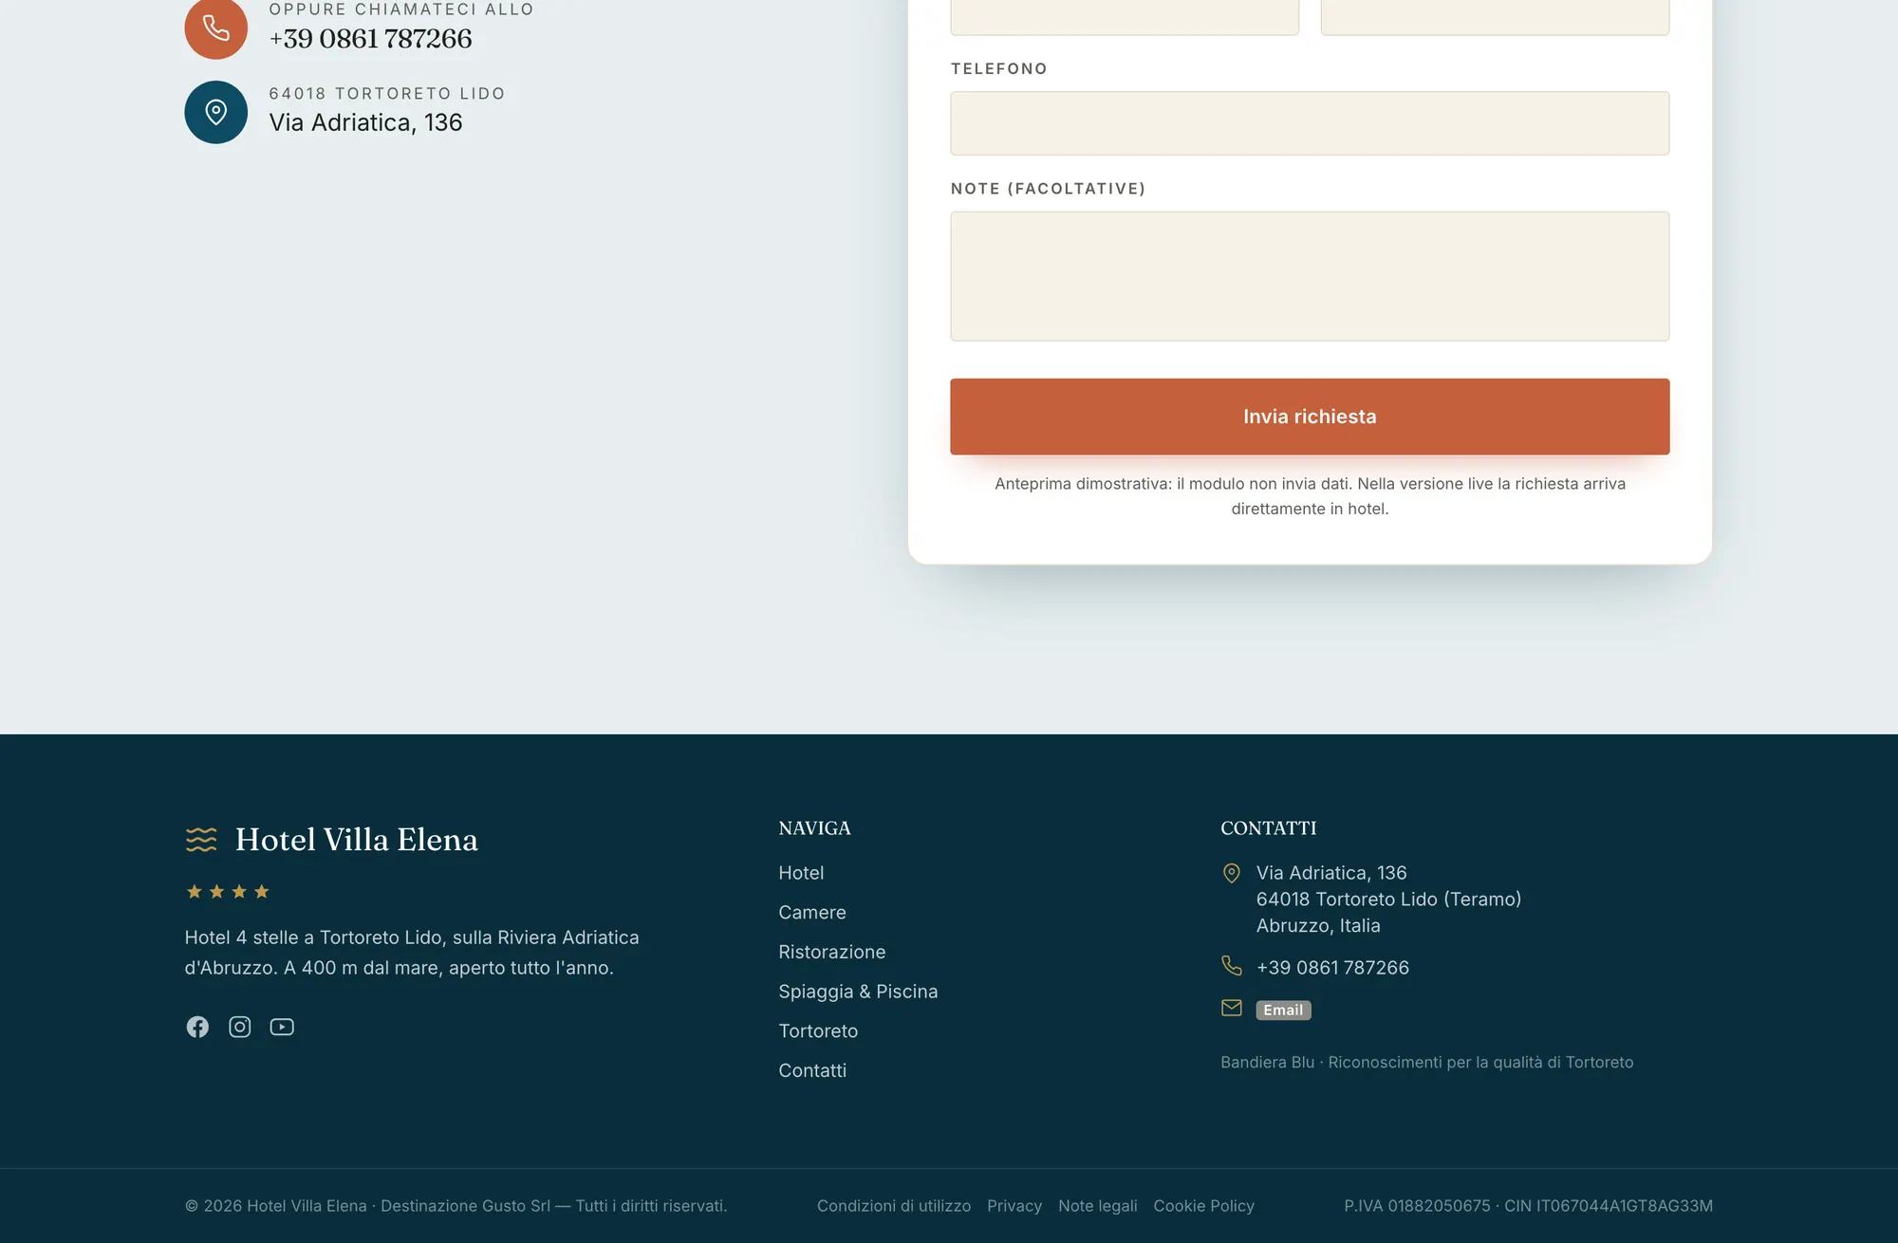The height and width of the screenshot is (1243, 1898).
Task: Click the footer envelope email icon
Action: click(x=1232, y=1008)
